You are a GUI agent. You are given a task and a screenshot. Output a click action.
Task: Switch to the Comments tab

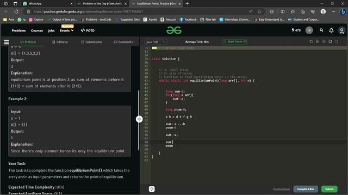123,42
